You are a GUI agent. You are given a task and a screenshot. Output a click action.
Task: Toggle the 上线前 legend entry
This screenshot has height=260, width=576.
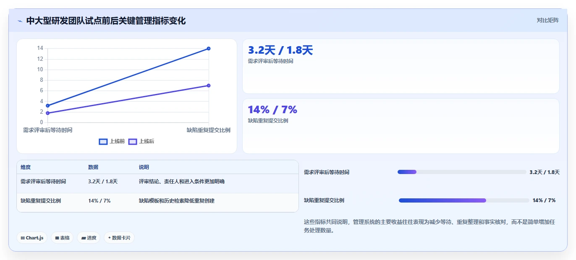(x=112, y=141)
